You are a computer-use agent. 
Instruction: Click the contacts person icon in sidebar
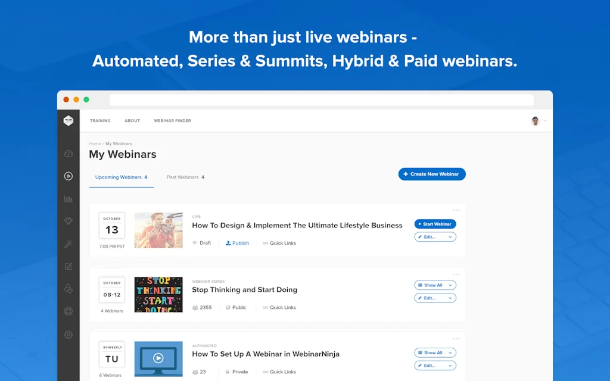pos(69,289)
